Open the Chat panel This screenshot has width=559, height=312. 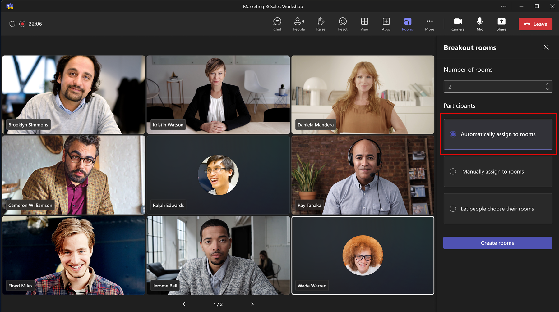click(277, 24)
